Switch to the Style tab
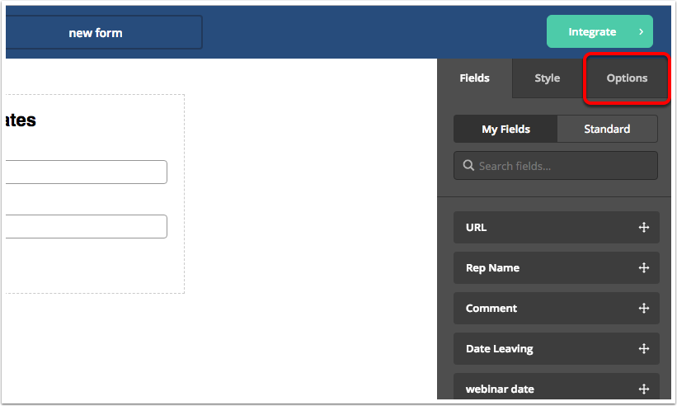 [x=547, y=78]
